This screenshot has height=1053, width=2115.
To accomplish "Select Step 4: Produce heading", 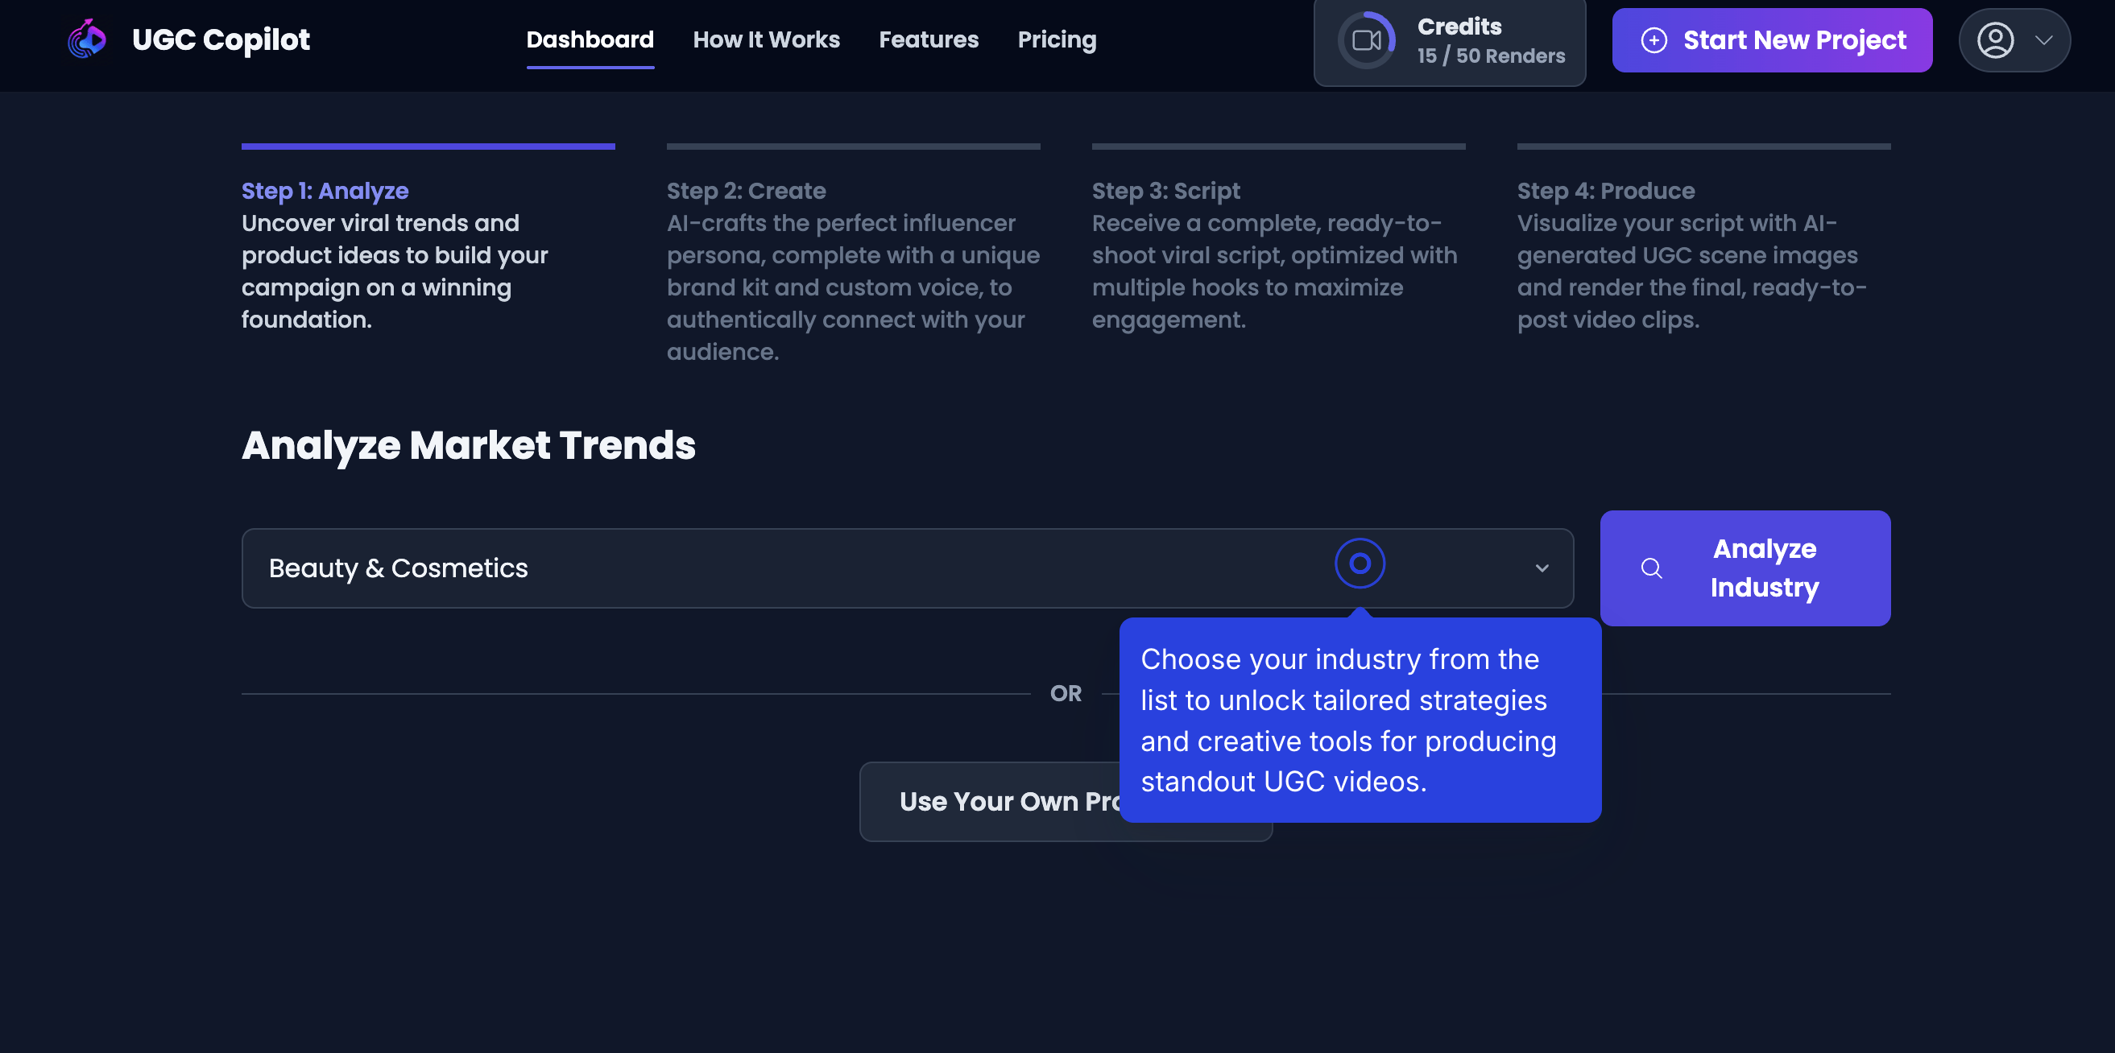I will point(1605,191).
